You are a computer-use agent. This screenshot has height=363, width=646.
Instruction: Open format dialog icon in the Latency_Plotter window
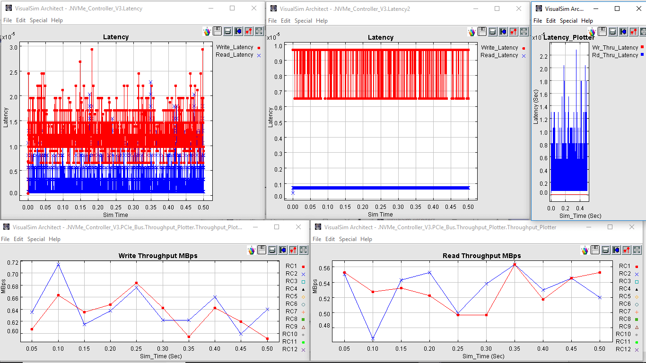pyautogui.click(x=634, y=32)
